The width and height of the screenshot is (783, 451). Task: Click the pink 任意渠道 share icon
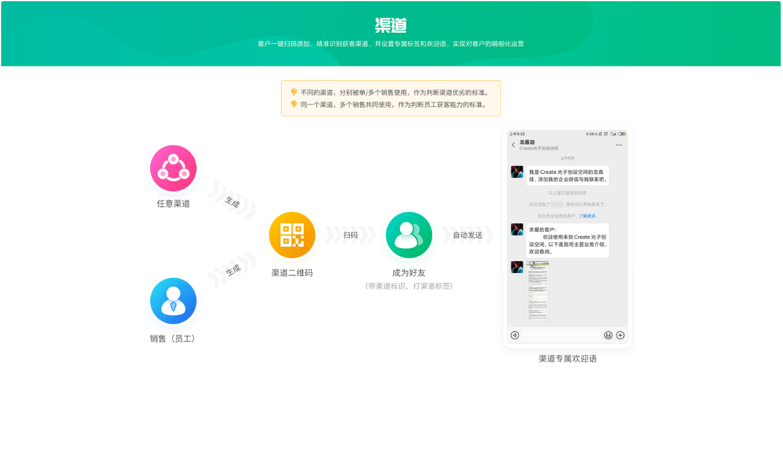(173, 168)
